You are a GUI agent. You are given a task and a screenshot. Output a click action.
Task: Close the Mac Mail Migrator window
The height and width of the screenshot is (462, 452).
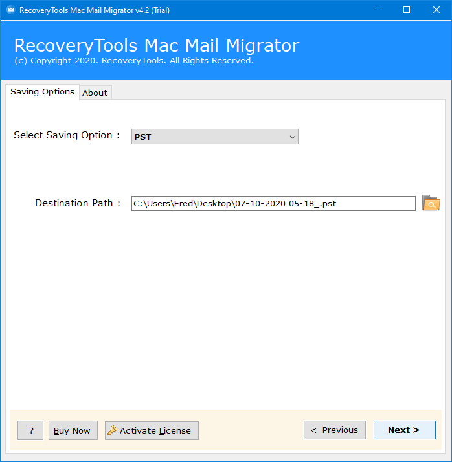pyautogui.click(x=436, y=10)
